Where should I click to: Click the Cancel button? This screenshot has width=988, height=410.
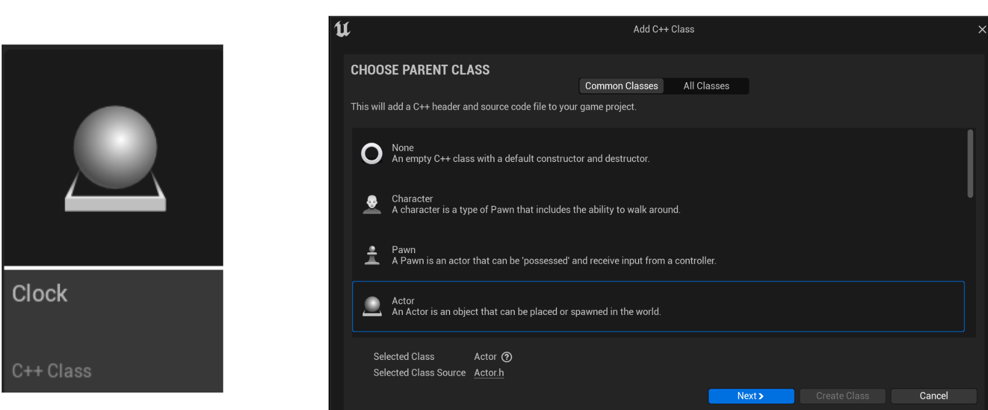933,396
